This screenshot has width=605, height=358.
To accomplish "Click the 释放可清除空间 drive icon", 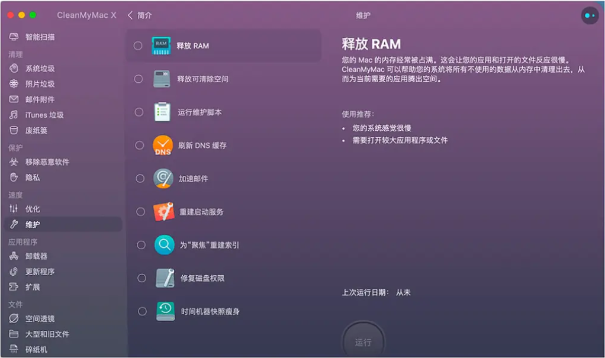I will click(162, 79).
